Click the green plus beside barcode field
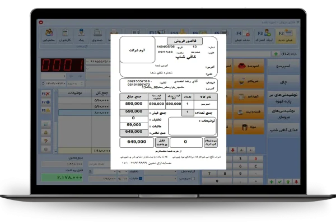This screenshot has width=336, height=224. [276, 54]
